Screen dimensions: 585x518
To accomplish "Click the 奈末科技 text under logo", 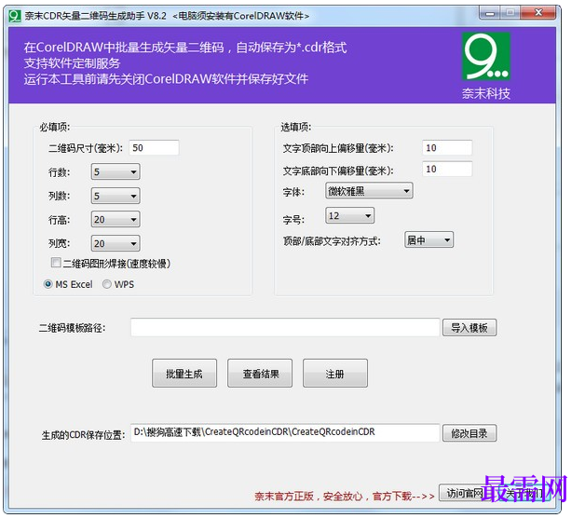I will pyautogui.click(x=486, y=93).
